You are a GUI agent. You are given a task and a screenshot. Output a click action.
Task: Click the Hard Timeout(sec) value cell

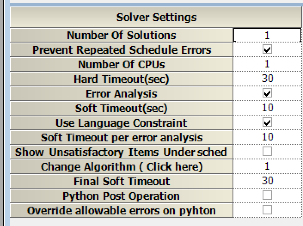point(267,79)
